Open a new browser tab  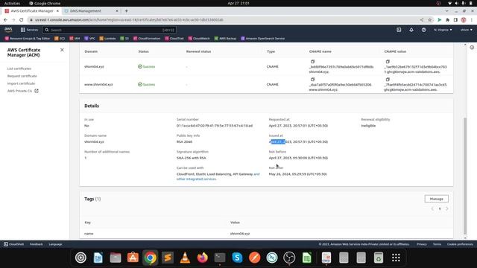click(x=126, y=11)
